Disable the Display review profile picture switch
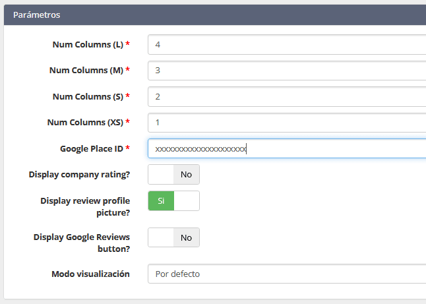The width and height of the screenshot is (426, 304). click(173, 200)
